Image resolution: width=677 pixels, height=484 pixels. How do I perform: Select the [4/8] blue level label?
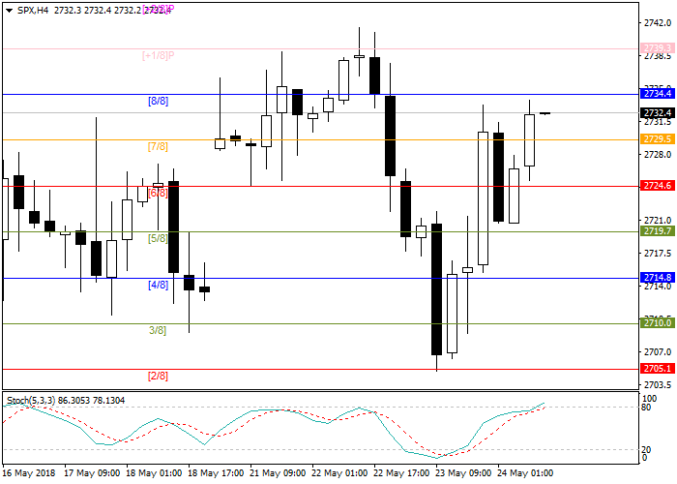158,286
